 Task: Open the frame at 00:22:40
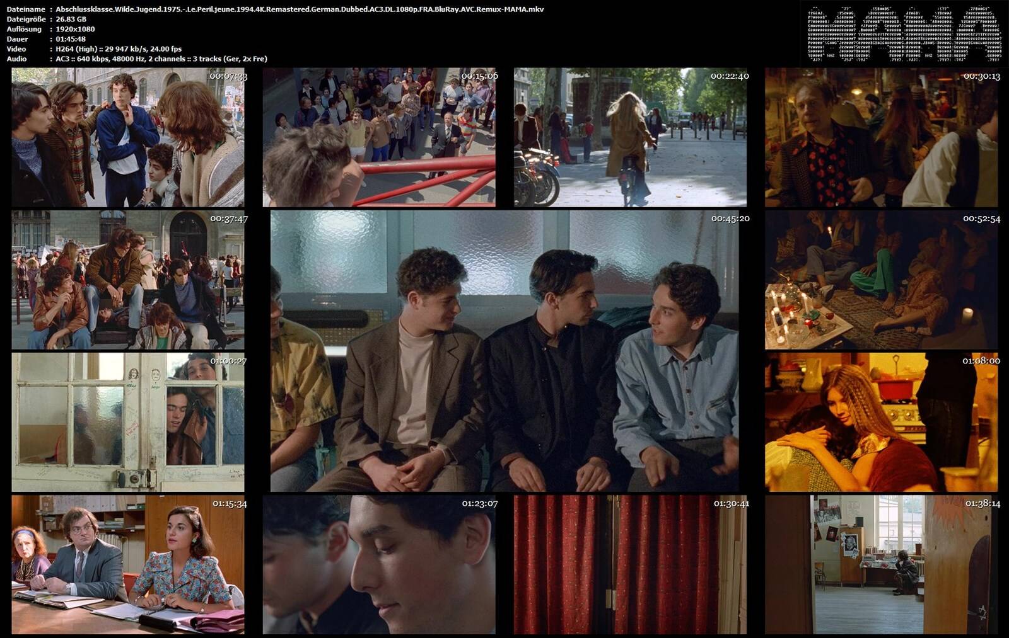631,137
